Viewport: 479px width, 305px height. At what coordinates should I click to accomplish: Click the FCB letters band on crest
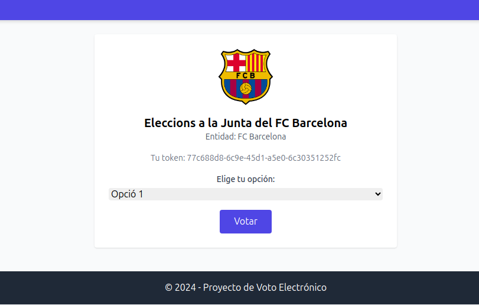coord(246,76)
